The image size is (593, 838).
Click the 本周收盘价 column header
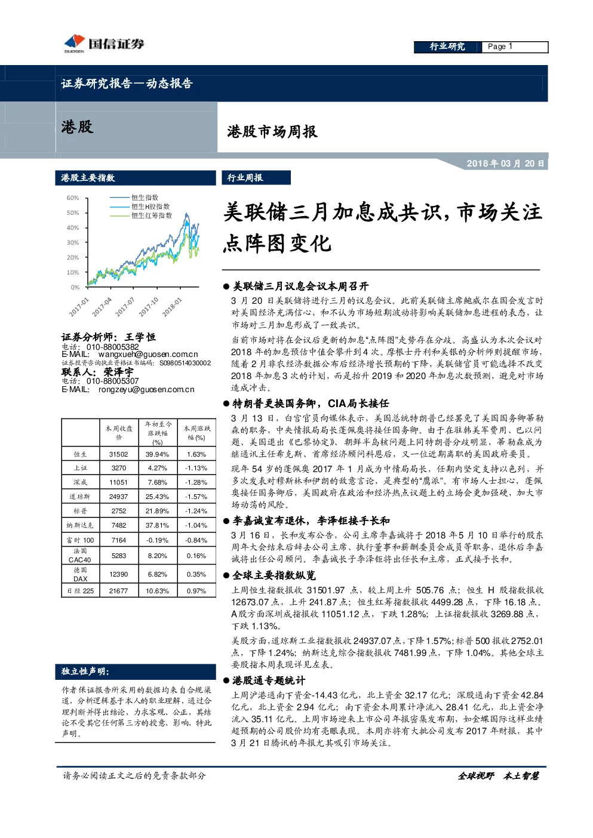click(x=119, y=433)
